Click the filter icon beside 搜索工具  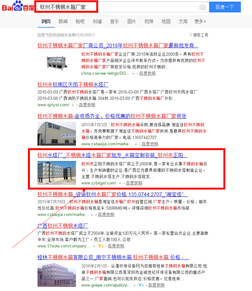pyautogui.click(x=191, y=35)
